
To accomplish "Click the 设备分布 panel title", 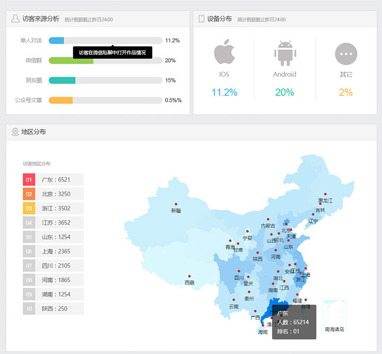I will tap(219, 19).
